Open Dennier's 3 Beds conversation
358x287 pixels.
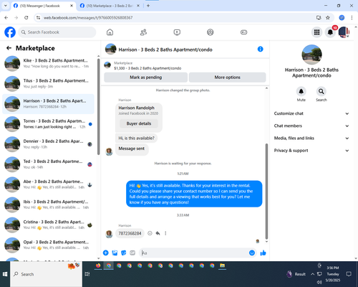pos(49,144)
